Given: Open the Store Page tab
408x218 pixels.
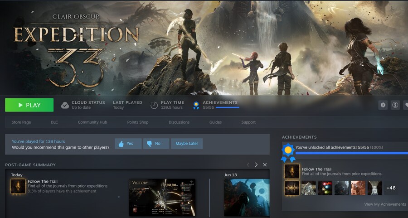Looking at the screenshot, I should (21, 122).
